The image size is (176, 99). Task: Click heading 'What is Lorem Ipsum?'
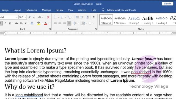pos(35,50)
